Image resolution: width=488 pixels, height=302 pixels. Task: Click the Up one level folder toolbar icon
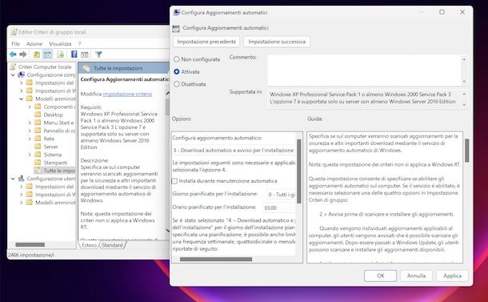tap(37, 54)
